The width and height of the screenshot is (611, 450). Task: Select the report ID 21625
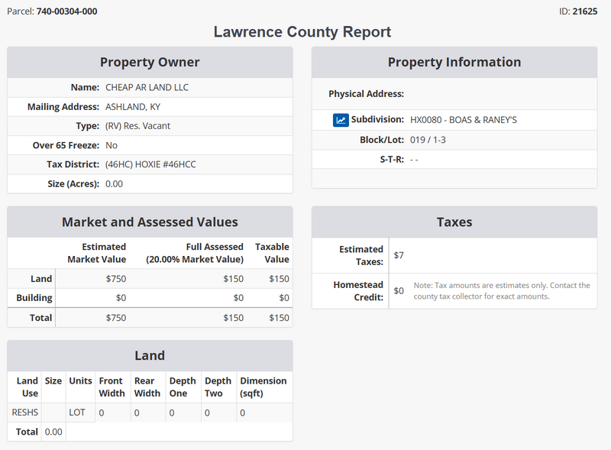[x=585, y=12]
